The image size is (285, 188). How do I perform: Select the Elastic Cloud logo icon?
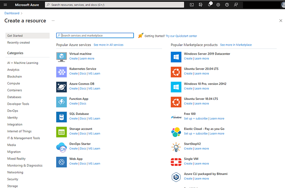coord(176,132)
